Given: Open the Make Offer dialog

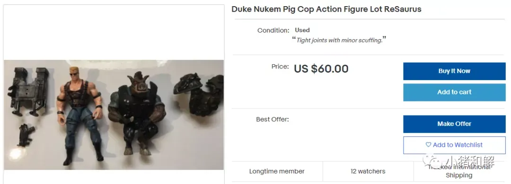Looking at the screenshot, I should pos(454,124).
